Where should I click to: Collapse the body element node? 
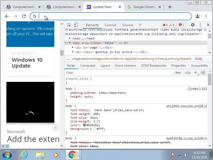(x=69, y=43)
